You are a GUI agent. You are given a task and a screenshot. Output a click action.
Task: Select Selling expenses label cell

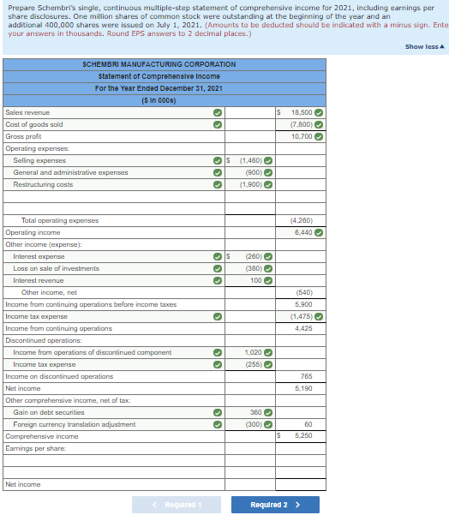point(114,160)
